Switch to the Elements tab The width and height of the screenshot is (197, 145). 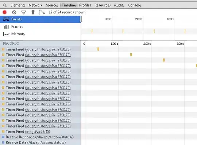(18, 5)
